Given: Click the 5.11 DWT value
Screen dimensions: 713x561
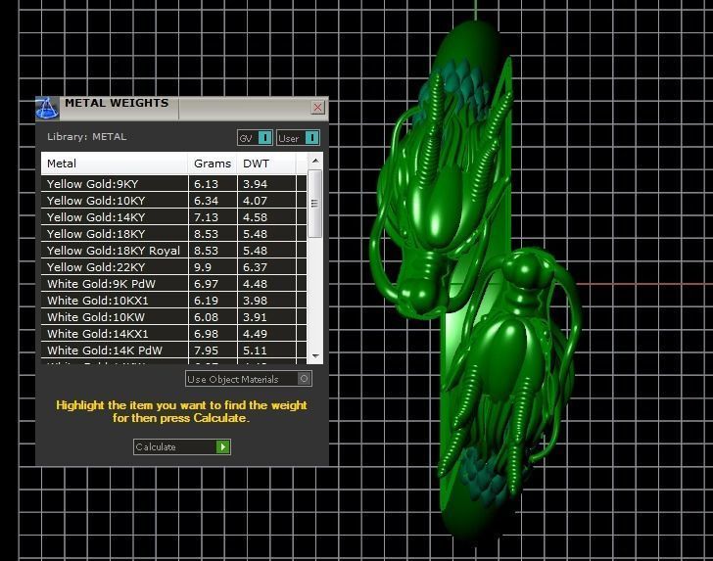Looking at the screenshot, I should click(255, 351).
